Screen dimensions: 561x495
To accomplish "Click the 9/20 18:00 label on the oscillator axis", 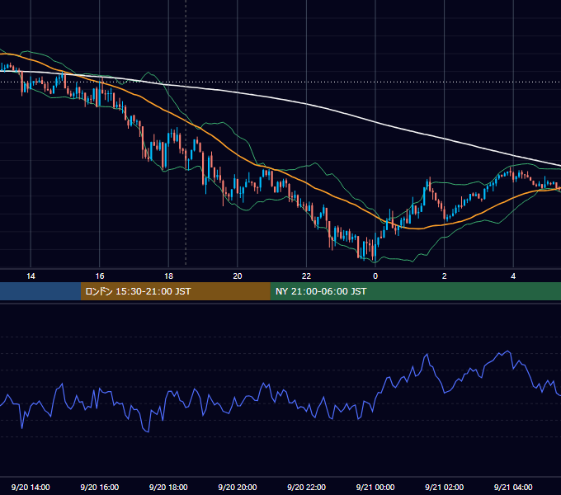I will click(168, 487).
